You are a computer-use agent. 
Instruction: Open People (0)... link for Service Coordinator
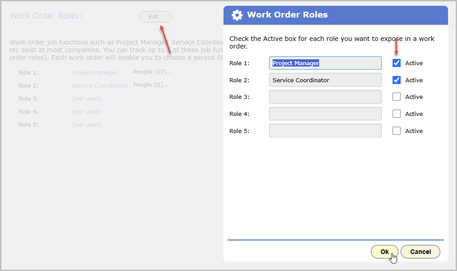151,85
